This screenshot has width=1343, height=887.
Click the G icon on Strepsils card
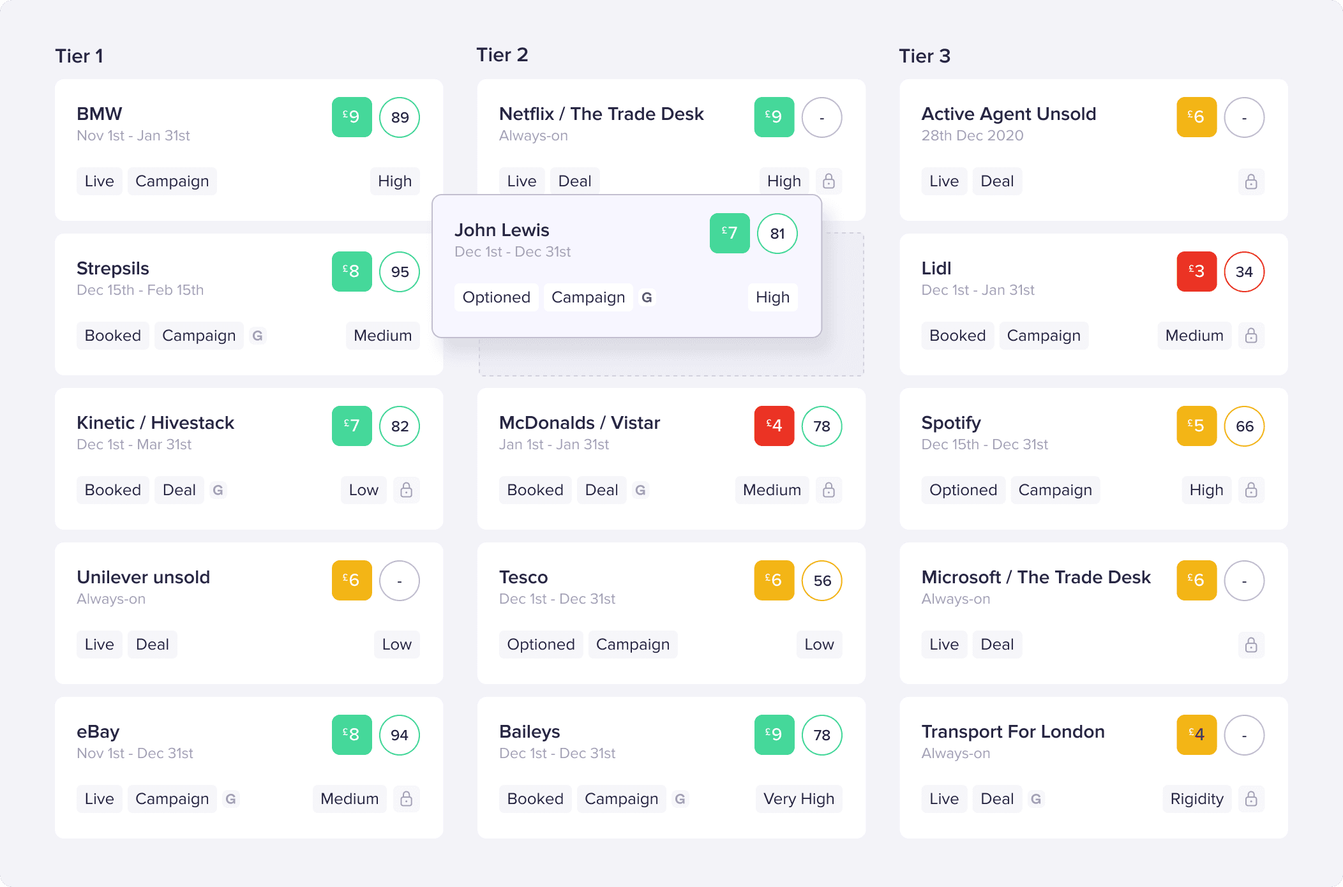[x=257, y=336]
